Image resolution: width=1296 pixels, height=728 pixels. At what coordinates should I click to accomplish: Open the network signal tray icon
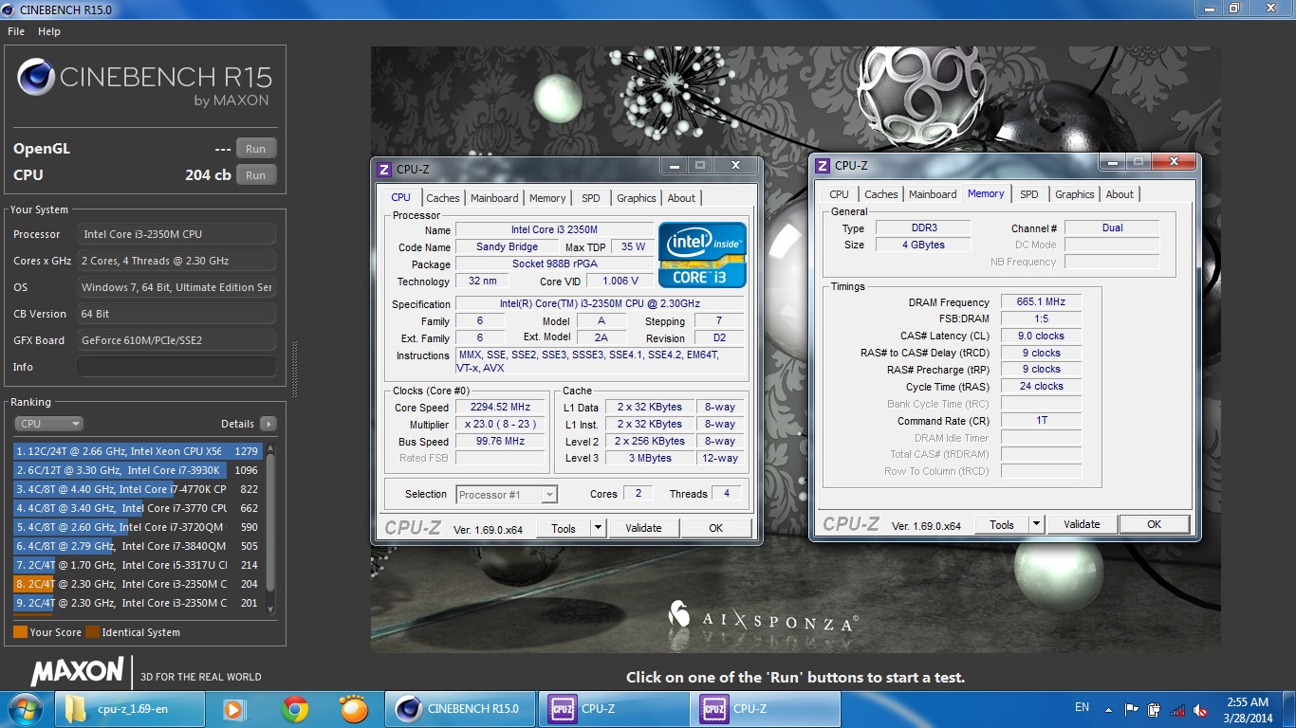(x=1177, y=709)
